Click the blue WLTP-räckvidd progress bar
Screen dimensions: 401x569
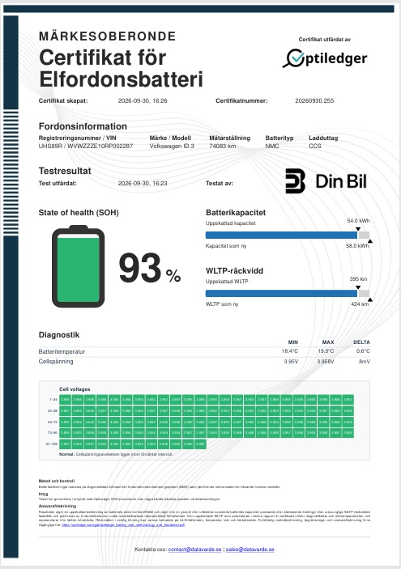coord(281,294)
